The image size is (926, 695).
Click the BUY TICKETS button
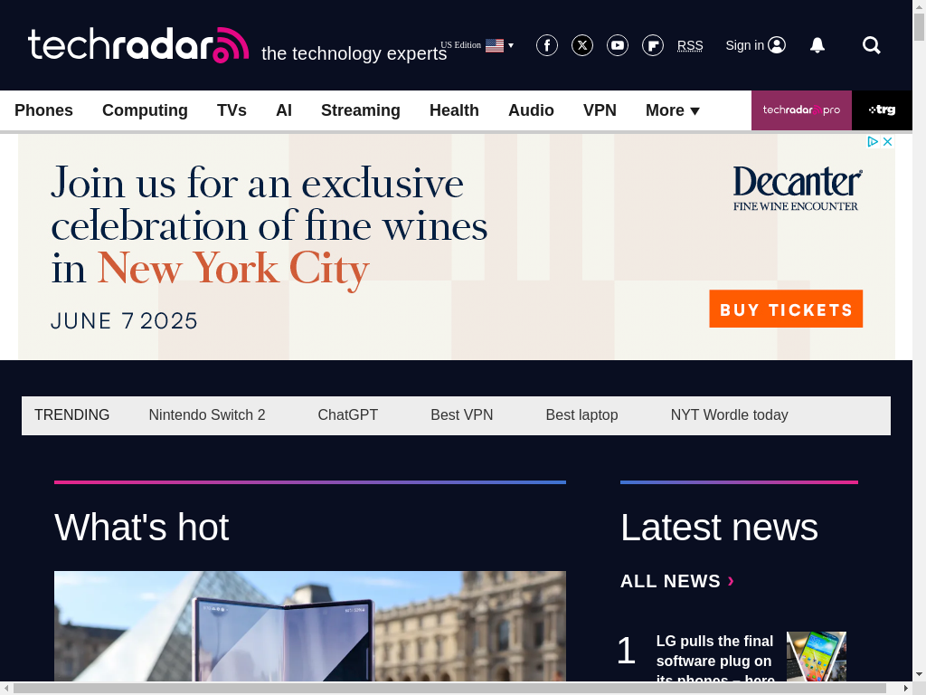point(786,309)
